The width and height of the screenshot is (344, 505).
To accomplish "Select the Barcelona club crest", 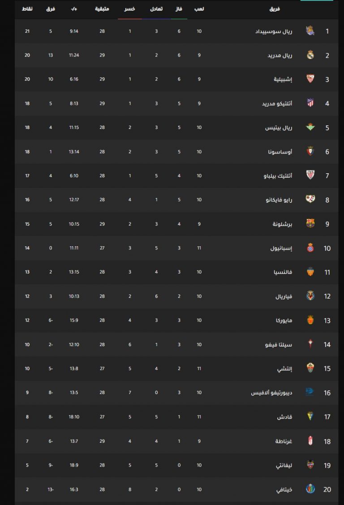I will 310,223.
